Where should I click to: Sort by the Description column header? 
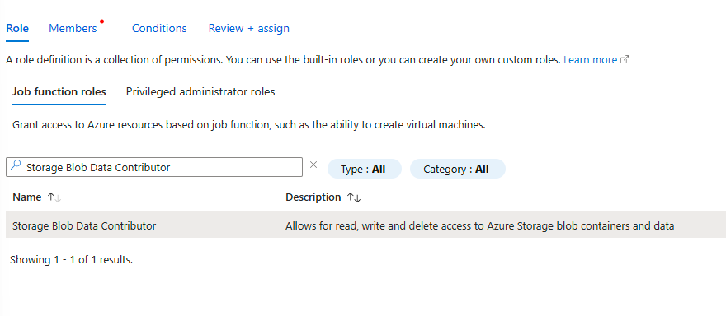coord(313,197)
